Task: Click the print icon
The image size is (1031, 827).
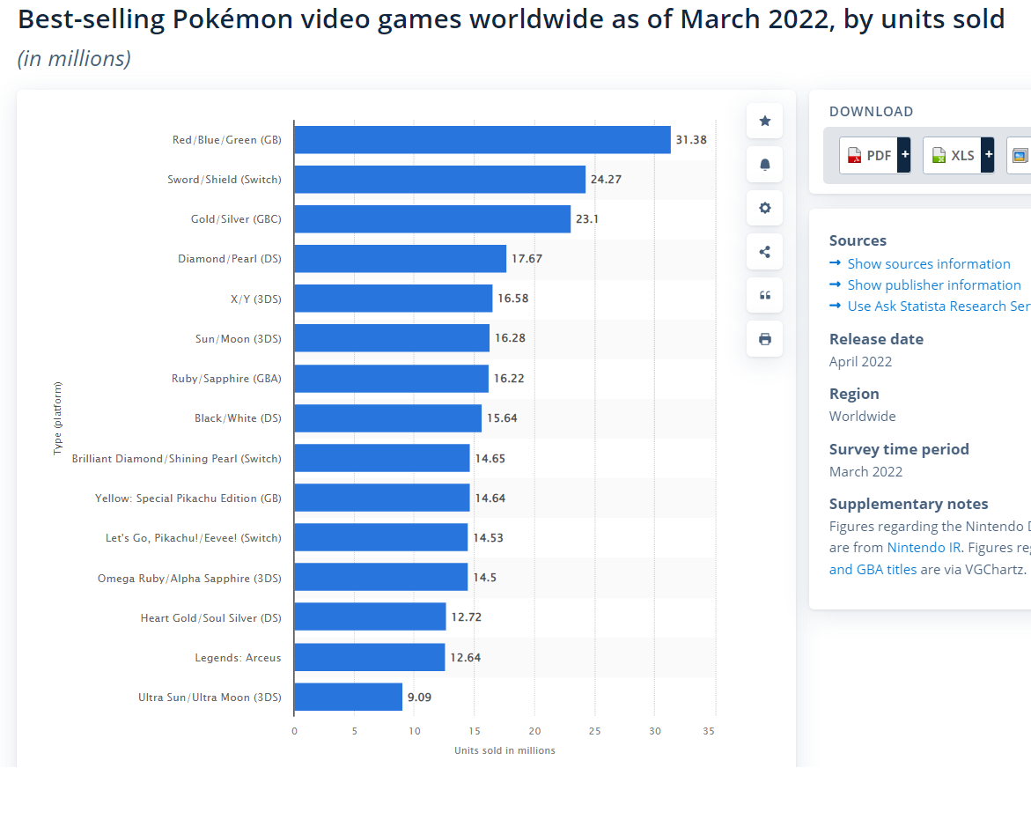Action: click(x=763, y=338)
